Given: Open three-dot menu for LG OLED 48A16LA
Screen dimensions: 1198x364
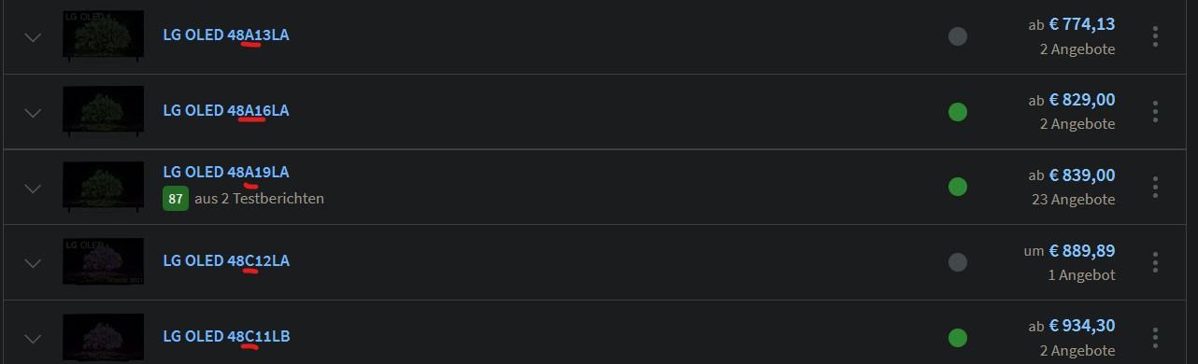Looking at the screenshot, I should 1156,112.
